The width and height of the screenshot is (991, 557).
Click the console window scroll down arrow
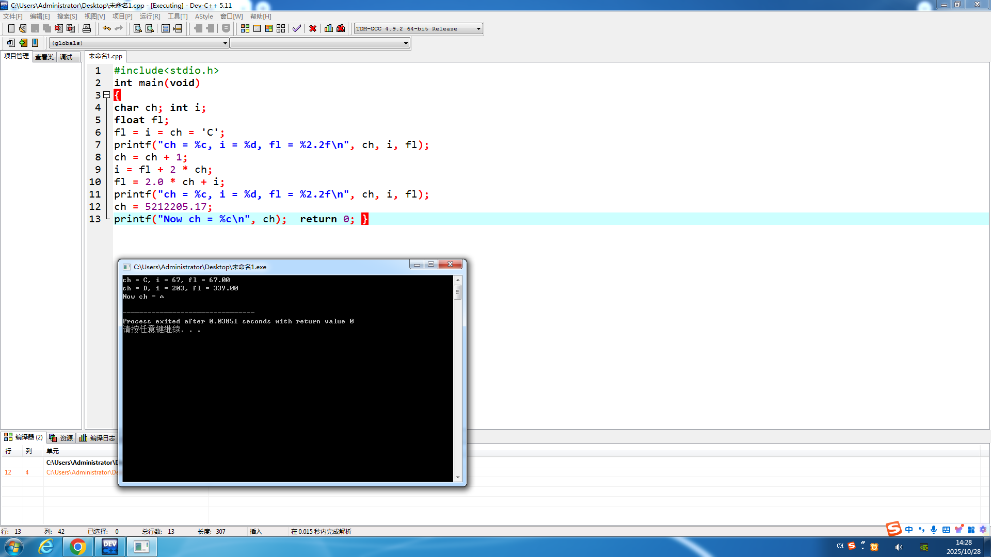[458, 478]
